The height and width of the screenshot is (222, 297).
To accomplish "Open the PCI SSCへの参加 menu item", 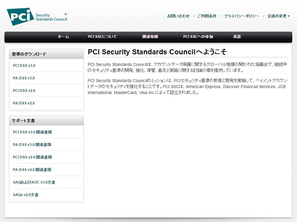I will 198,37.
